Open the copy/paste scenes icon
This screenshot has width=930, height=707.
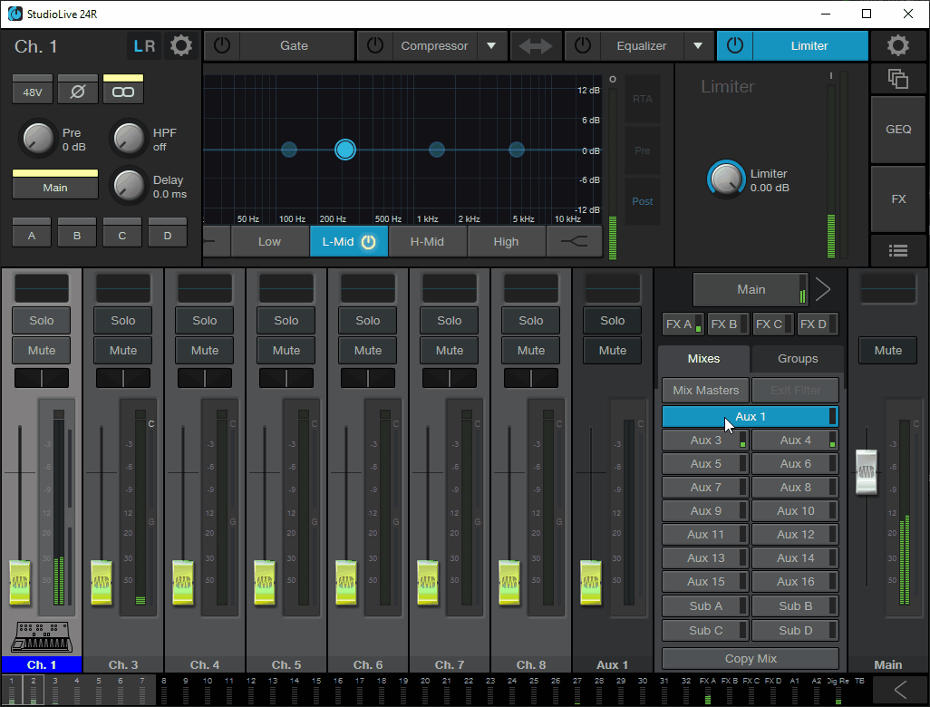[x=898, y=79]
